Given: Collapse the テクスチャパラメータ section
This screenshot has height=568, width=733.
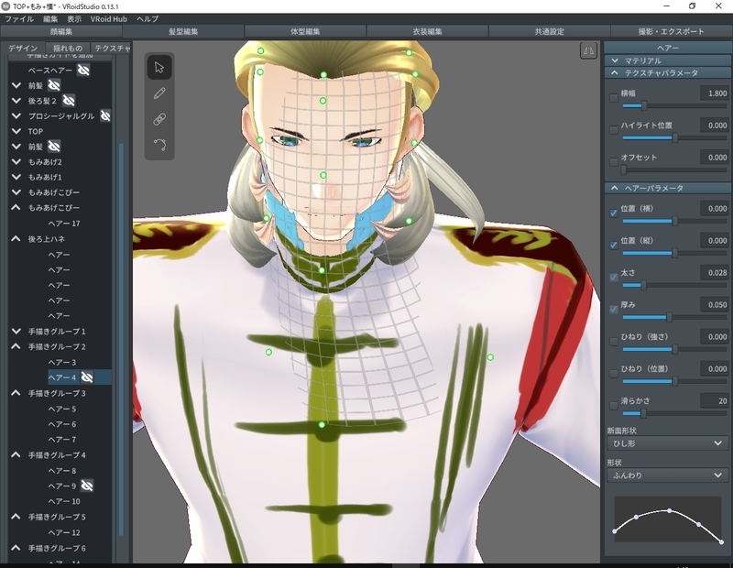Looking at the screenshot, I should point(667,73).
